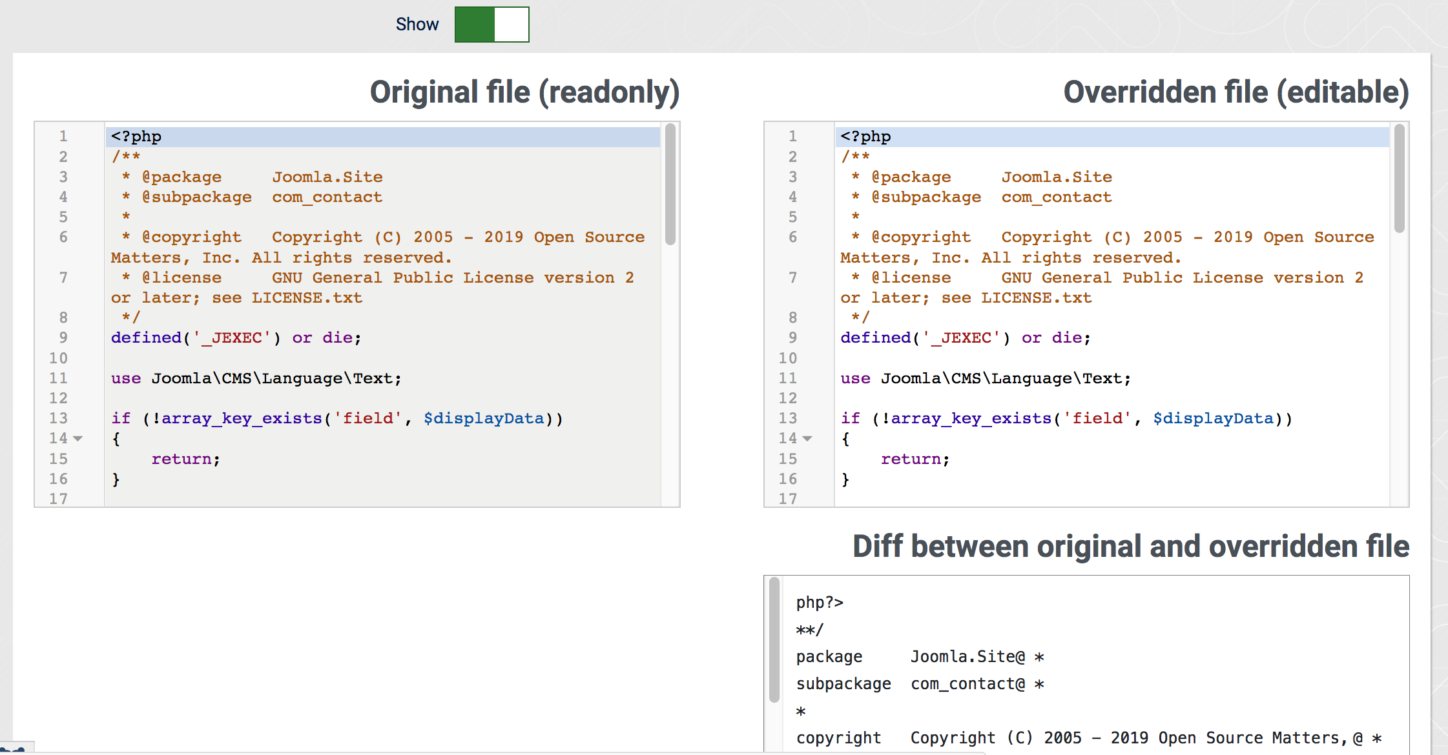Click "defined('_JEXEC') or die;" in overridden file
The height and width of the screenshot is (755, 1448).
[x=966, y=337]
